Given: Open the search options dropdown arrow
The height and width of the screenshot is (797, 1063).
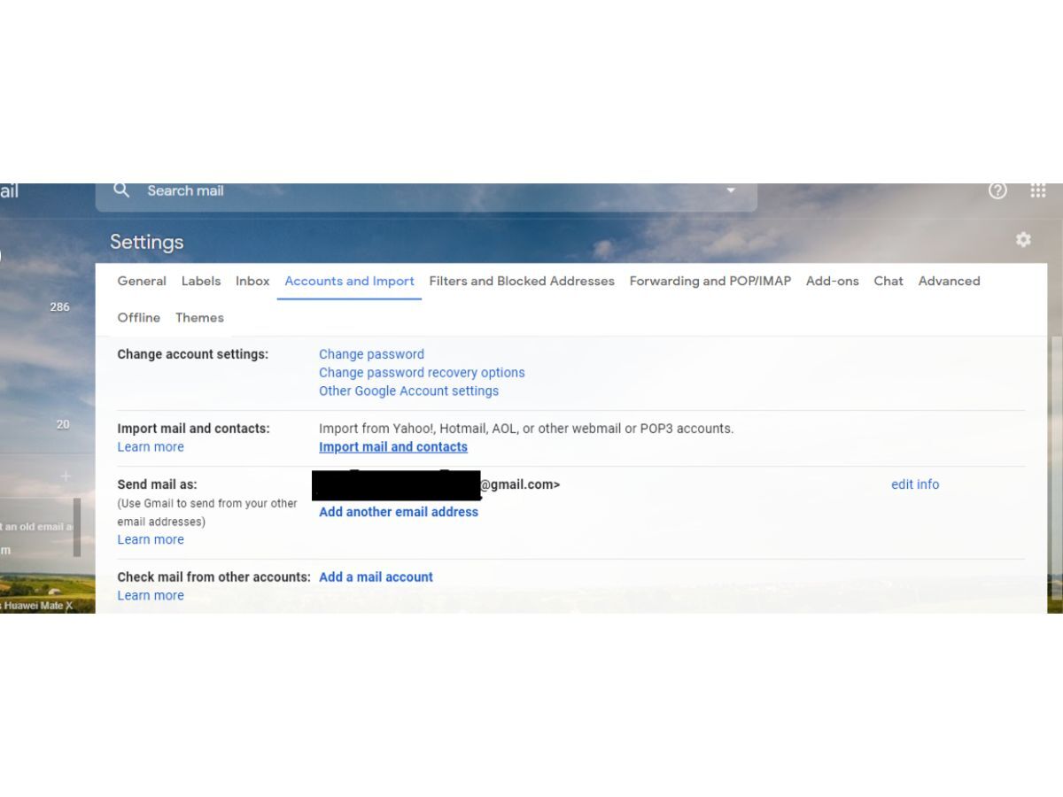Looking at the screenshot, I should click(x=731, y=190).
